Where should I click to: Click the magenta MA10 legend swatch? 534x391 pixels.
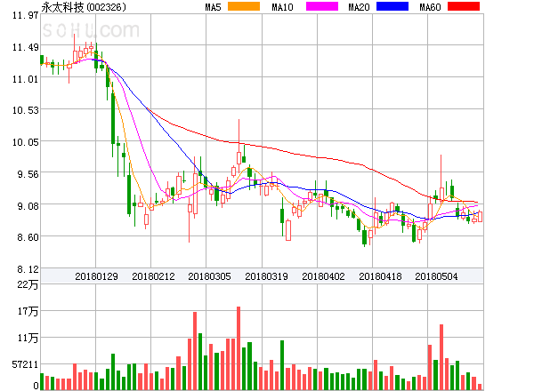[x=322, y=6]
